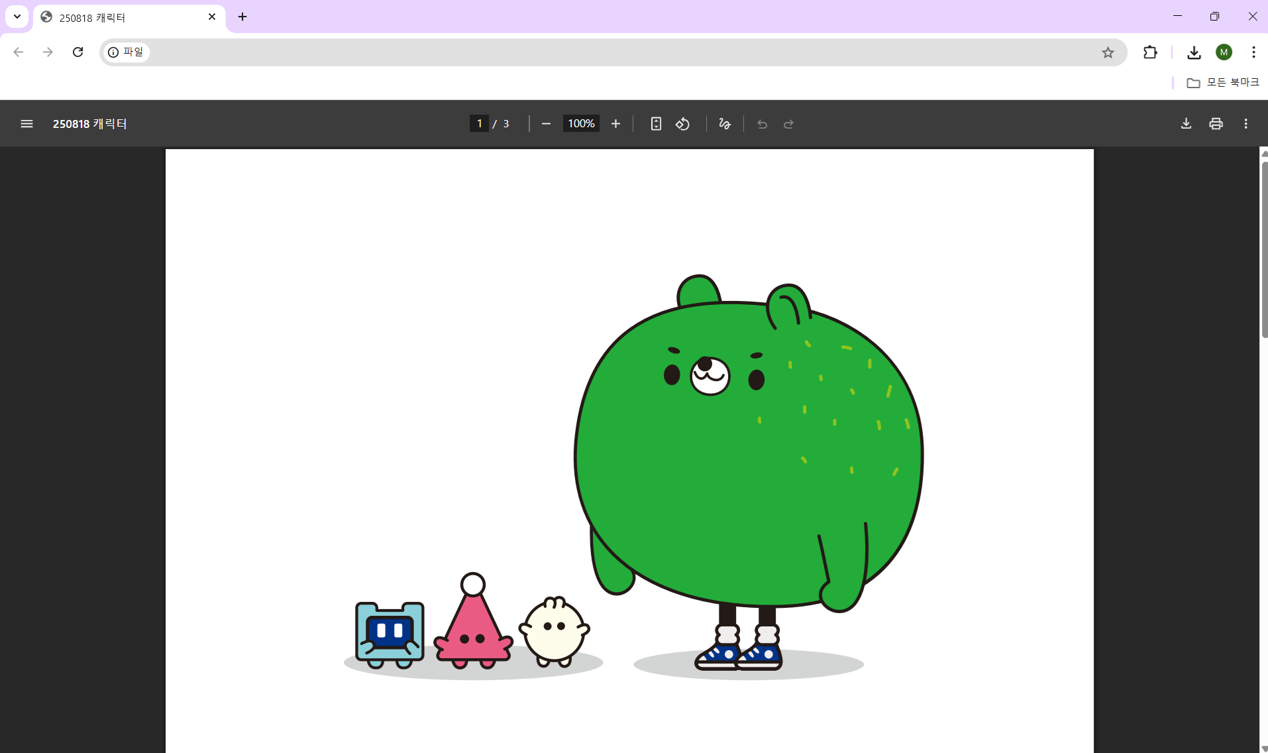Toggle fit to page view
The width and height of the screenshot is (1268, 753).
tap(656, 124)
